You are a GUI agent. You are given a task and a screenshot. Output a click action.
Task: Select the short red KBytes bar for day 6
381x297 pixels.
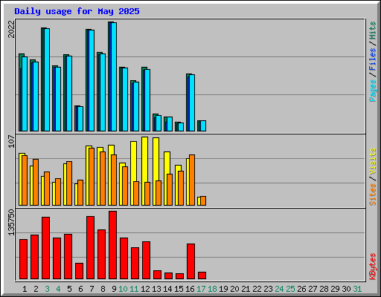pos(79,271)
